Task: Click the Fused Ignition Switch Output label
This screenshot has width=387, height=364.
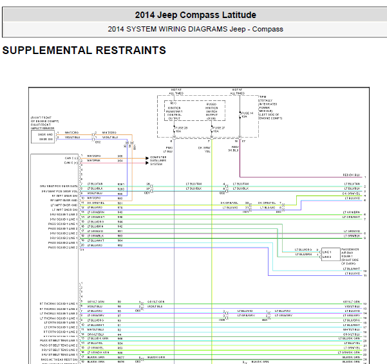Action: (x=212, y=111)
